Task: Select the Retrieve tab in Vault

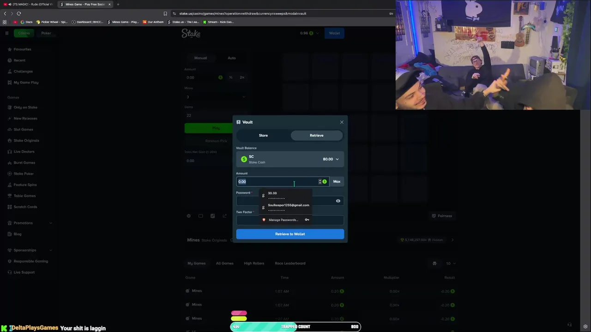Action: coord(317,136)
